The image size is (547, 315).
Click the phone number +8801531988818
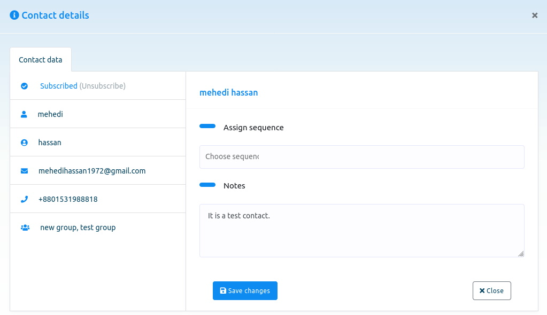coord(68,200)
